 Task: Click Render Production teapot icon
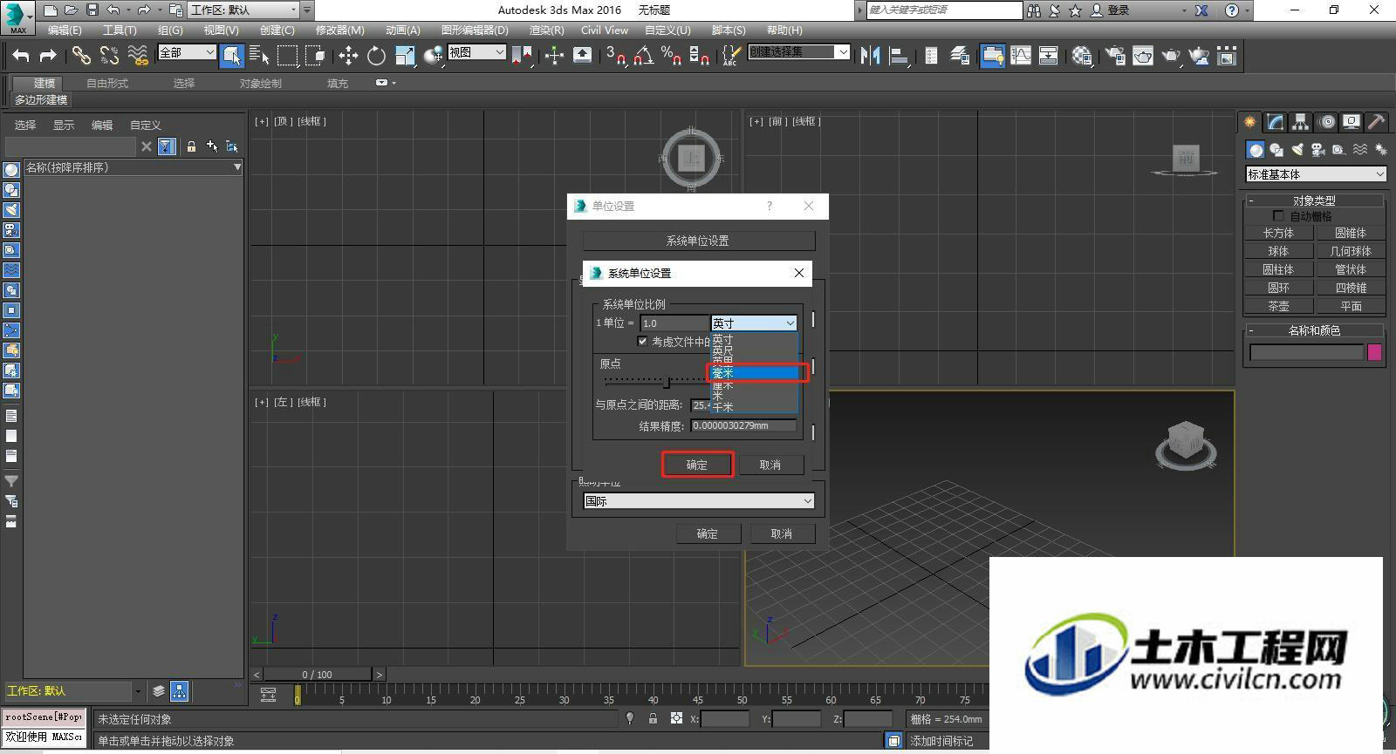coord(1171,56)
